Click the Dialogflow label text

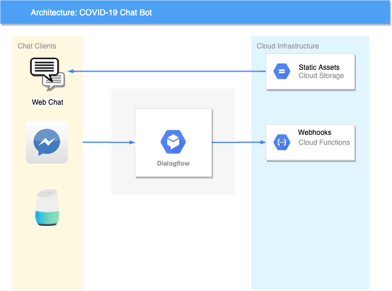(x=173, y=163)
